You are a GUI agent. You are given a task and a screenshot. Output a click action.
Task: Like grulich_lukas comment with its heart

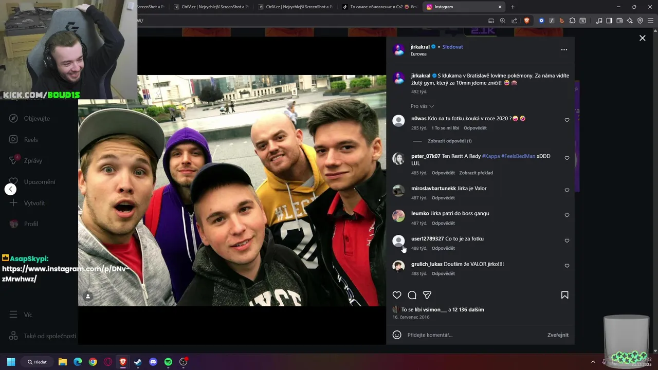point(567,266)
